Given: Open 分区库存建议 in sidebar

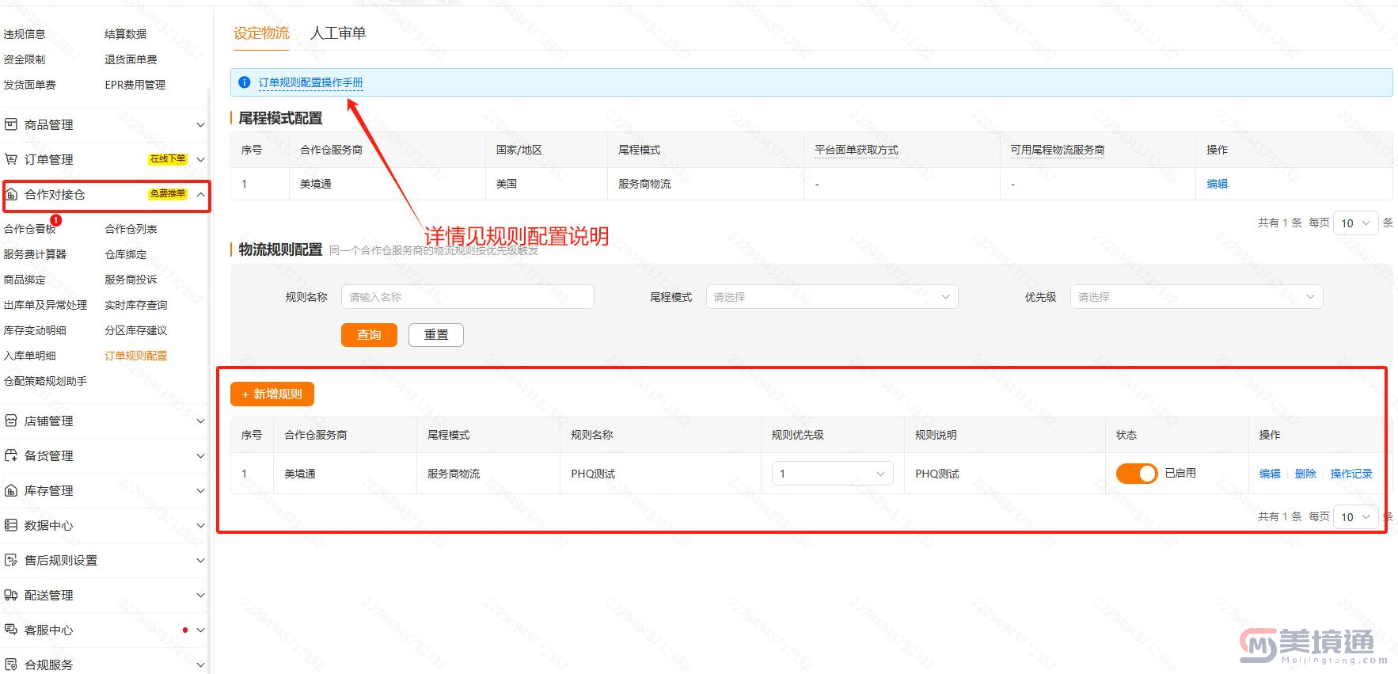Looking at the screenshot, I should click(x=136, y=330).
